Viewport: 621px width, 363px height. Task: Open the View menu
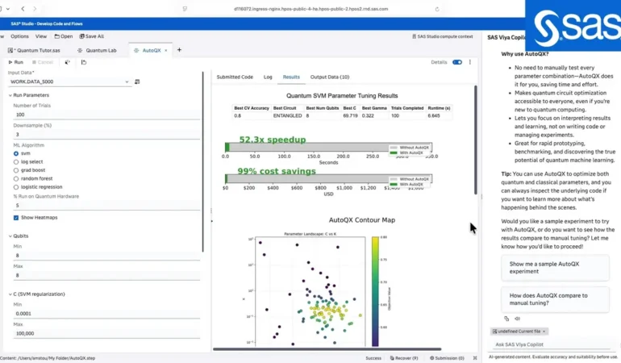point(41,36)
